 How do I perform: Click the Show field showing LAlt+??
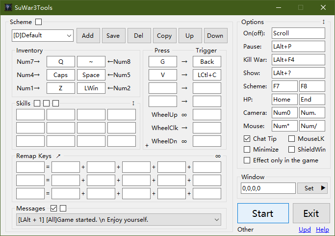[x=298, y=73]
